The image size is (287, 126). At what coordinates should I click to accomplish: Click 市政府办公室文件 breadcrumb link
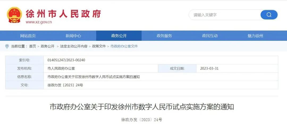click(124, 46)
